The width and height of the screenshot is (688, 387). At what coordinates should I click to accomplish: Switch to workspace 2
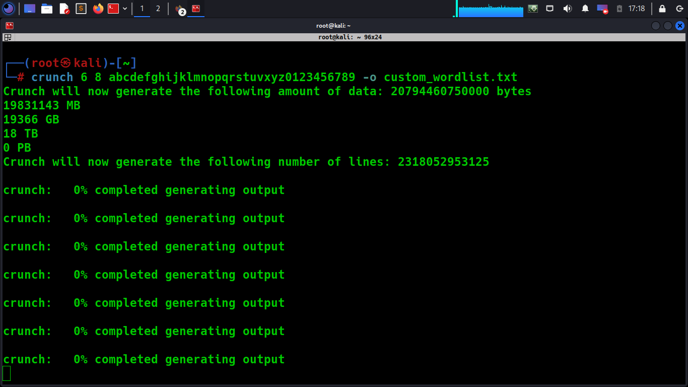[158, 9]
